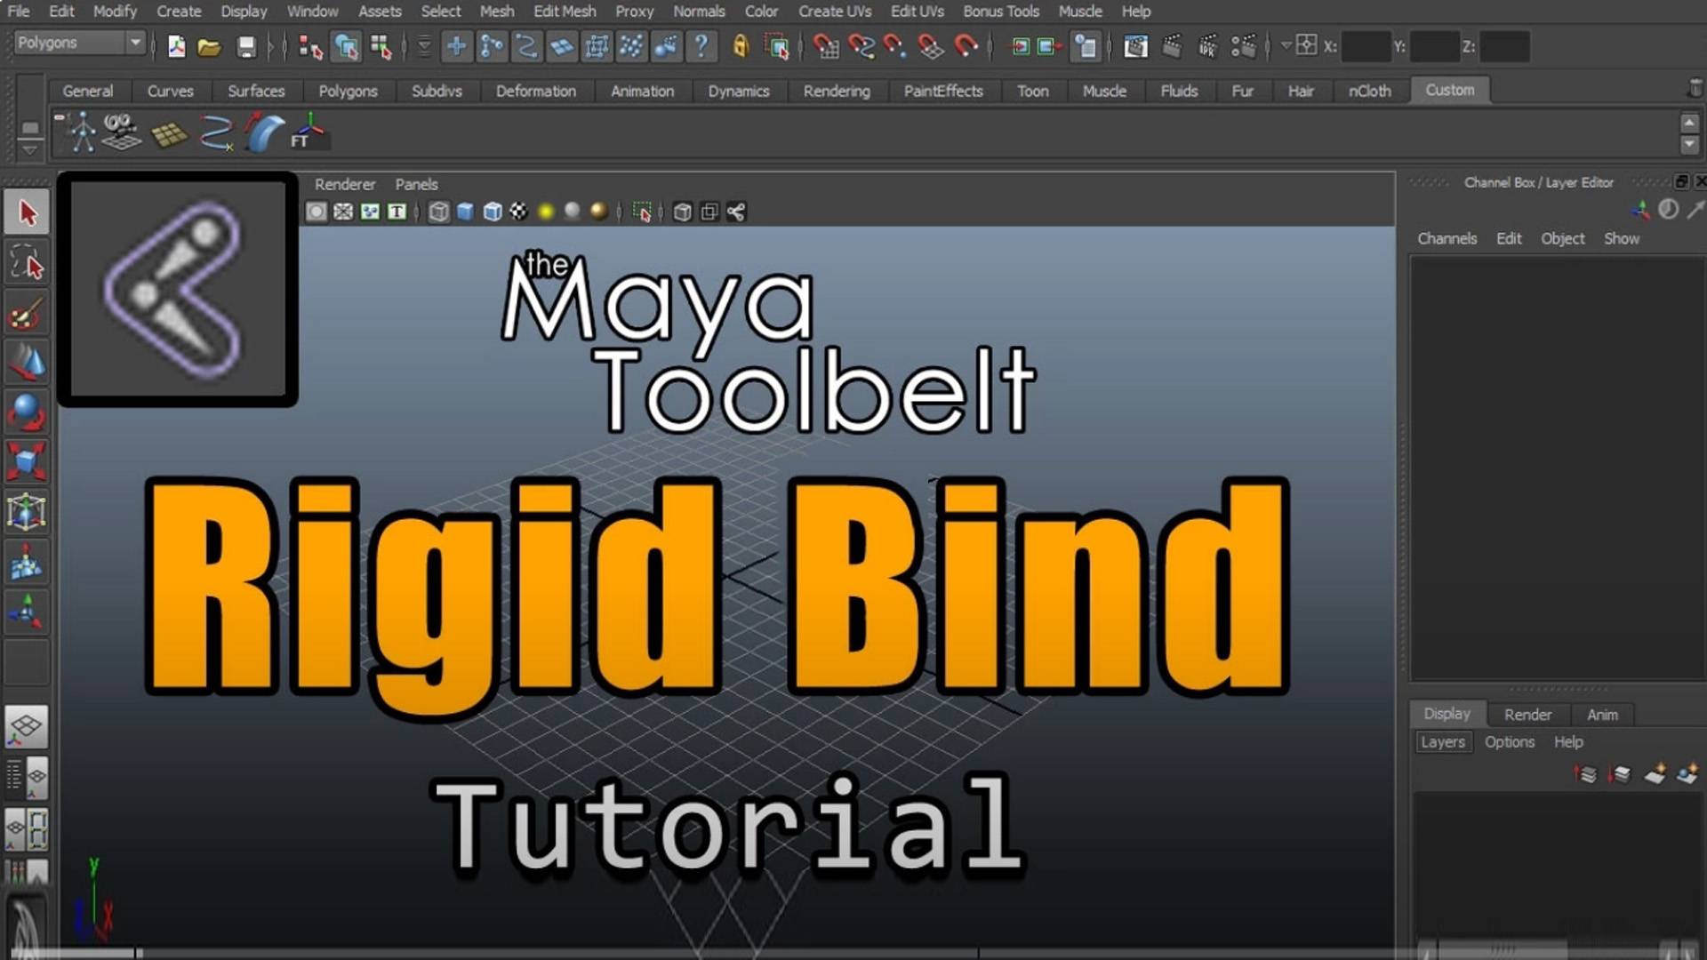Activate the Select tool arrow in the toolbox
Viewport: 1707px width, 960px height.
27,212
